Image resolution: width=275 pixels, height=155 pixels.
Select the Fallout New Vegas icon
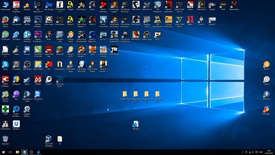click(x=70, y=65)
